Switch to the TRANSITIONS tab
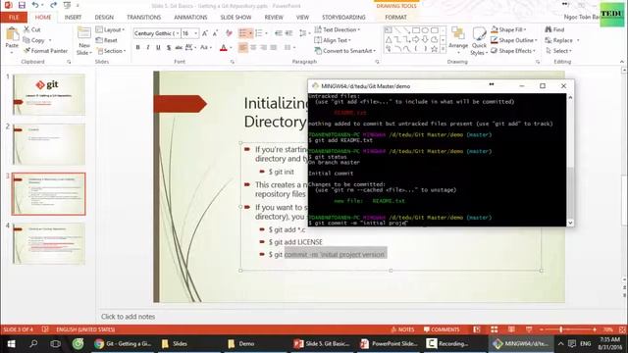Screen dimensions: 628x353 144,18
